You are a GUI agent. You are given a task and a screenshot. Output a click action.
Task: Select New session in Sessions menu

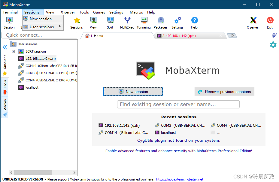[43, 19]
